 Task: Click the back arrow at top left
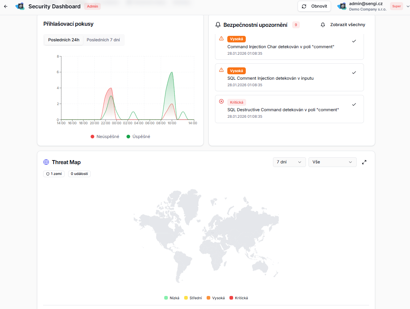pyautogui.click(x=5, y=6)
